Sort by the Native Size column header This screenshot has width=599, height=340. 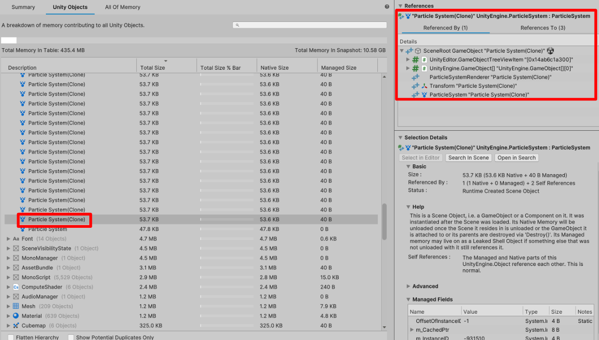click(287, 67)
